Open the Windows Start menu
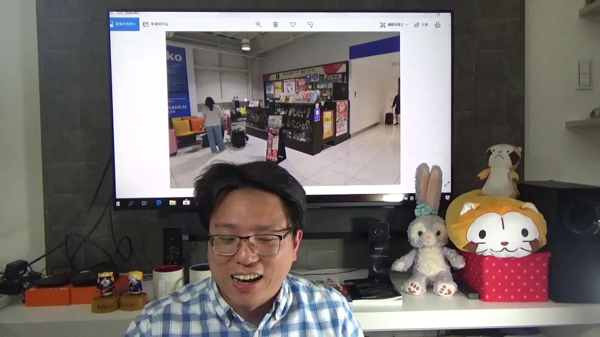 click(x=118, y=203)
